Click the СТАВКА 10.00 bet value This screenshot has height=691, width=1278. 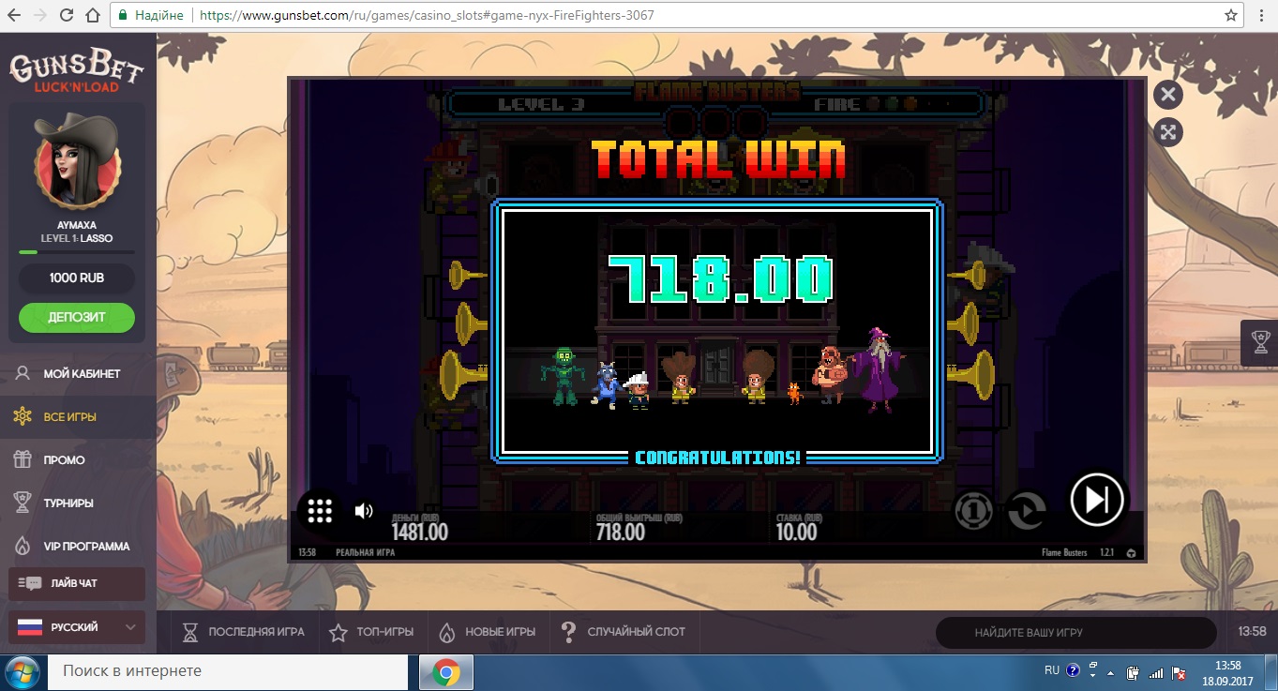[x=796, y=533]
